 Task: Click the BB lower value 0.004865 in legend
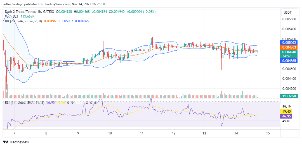82,21
